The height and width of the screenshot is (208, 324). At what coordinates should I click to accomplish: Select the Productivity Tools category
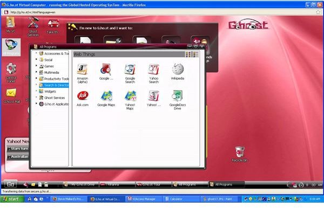54,79
